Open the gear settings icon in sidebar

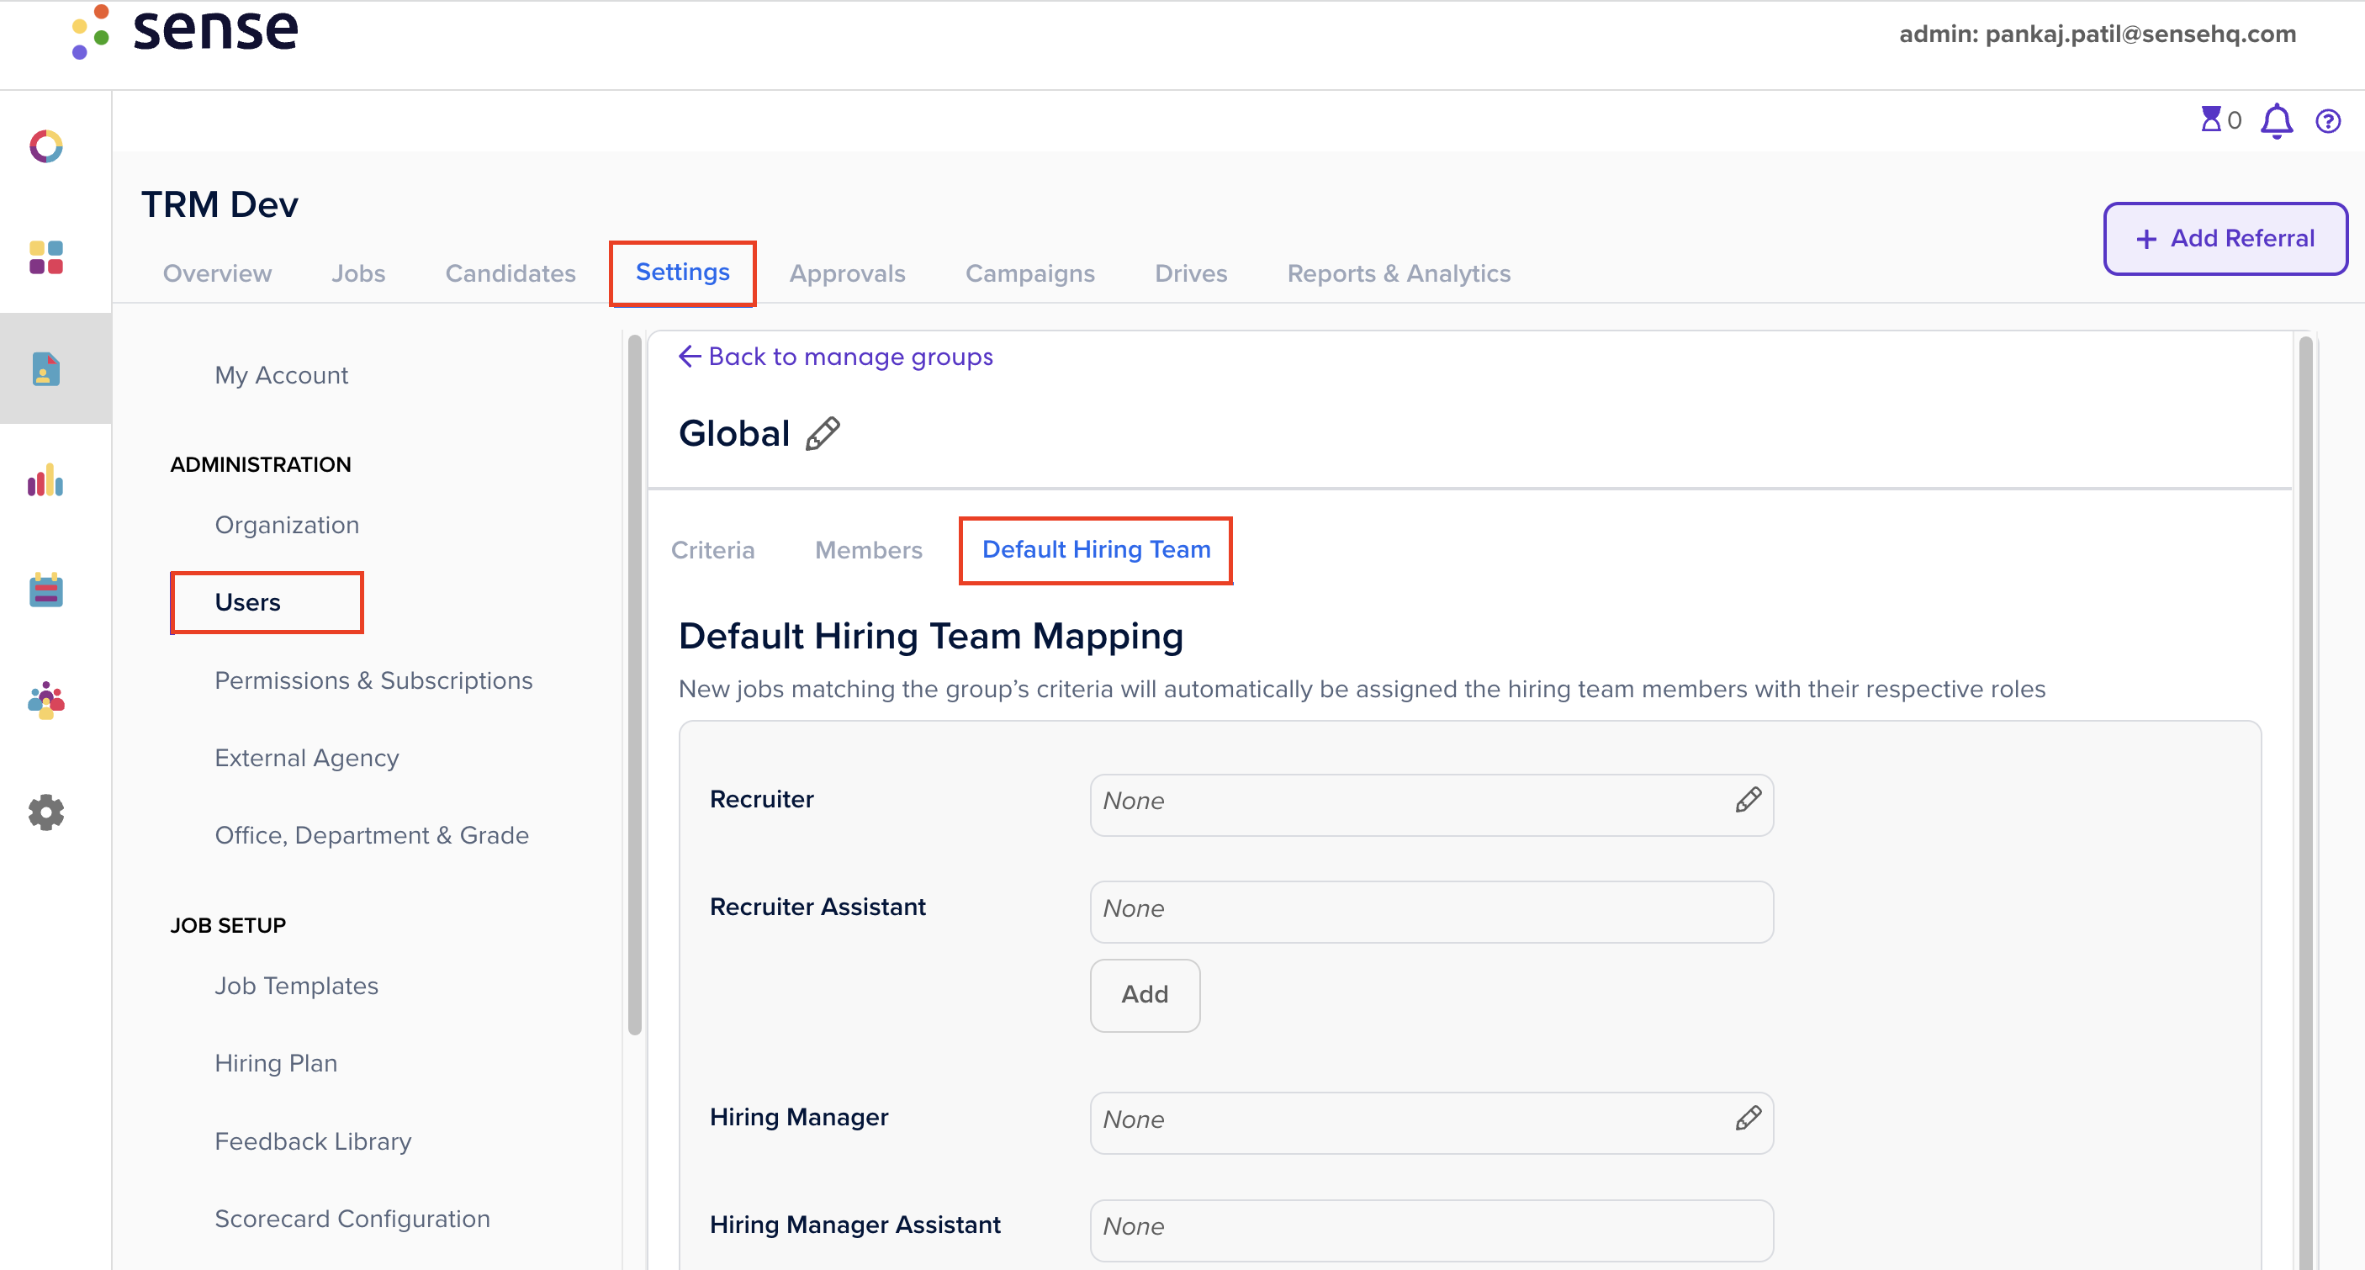coord(46,812)
